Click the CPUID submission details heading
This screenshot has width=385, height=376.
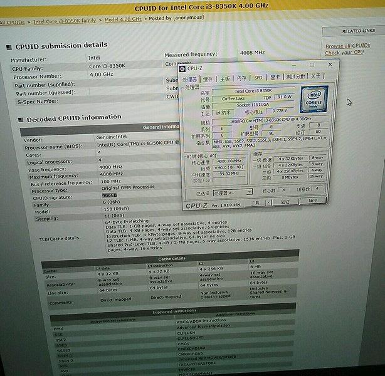61,46
